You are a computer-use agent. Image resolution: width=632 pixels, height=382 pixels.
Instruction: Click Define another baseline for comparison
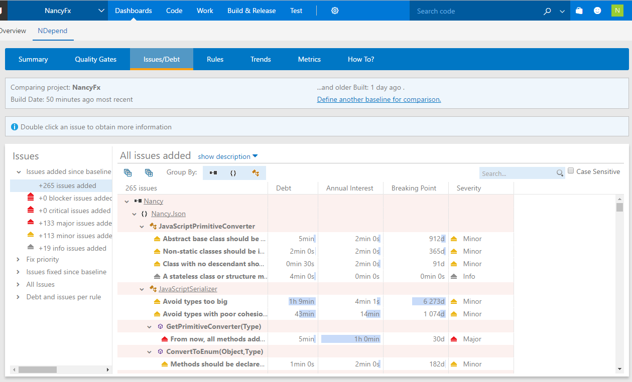pyautogui.click(x=378, y=99)
